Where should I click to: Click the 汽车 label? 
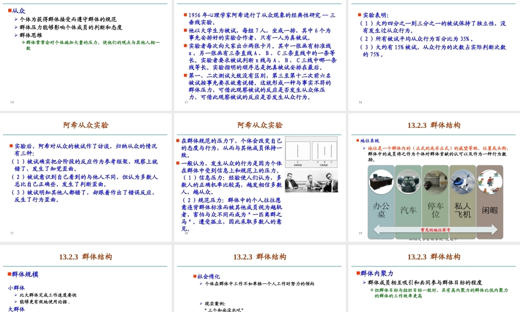pos(408,210)
